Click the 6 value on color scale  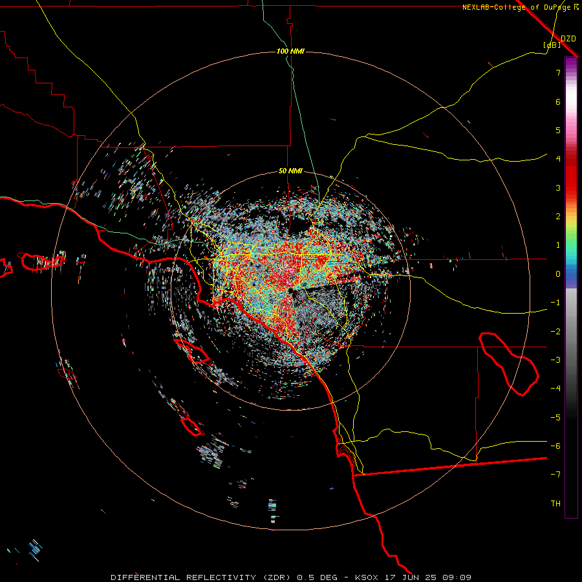[558, 102]
